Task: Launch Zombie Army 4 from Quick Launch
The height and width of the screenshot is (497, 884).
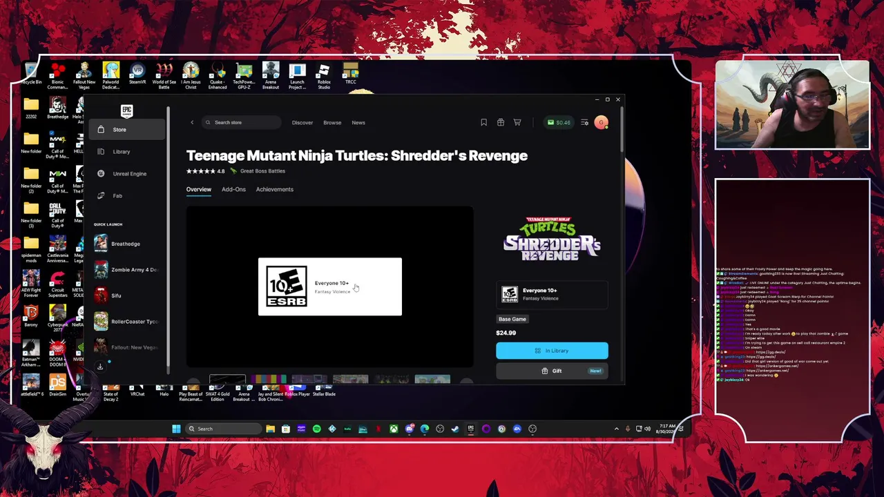Action: tap(127, 270)
